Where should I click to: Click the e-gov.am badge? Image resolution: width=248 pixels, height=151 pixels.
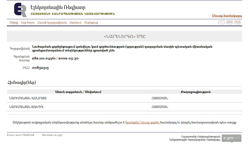point(232,138)
